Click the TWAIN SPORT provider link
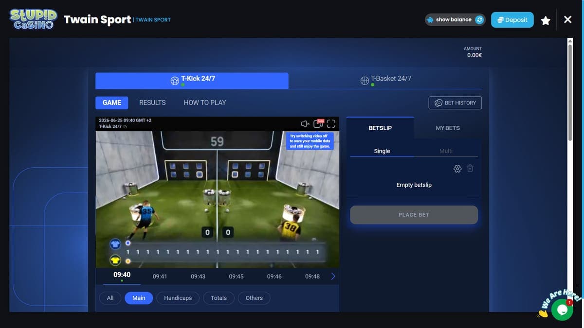The height and width of the screenshot is (328, 584). point(153,20)
